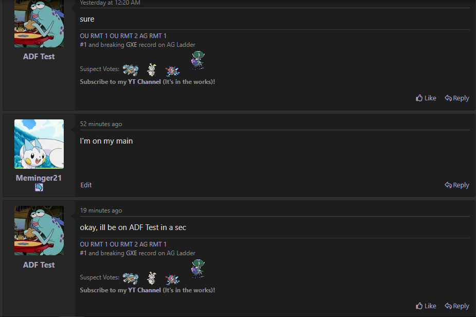The height and width of the screenshot is (317, 476).
Task: Click Meminger21's Pachirisu avatar
Action: (39, 144)
